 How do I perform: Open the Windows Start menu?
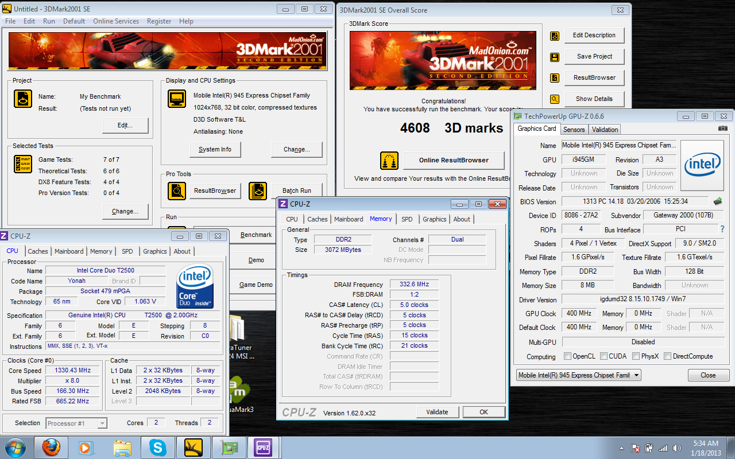click(14, 448)
